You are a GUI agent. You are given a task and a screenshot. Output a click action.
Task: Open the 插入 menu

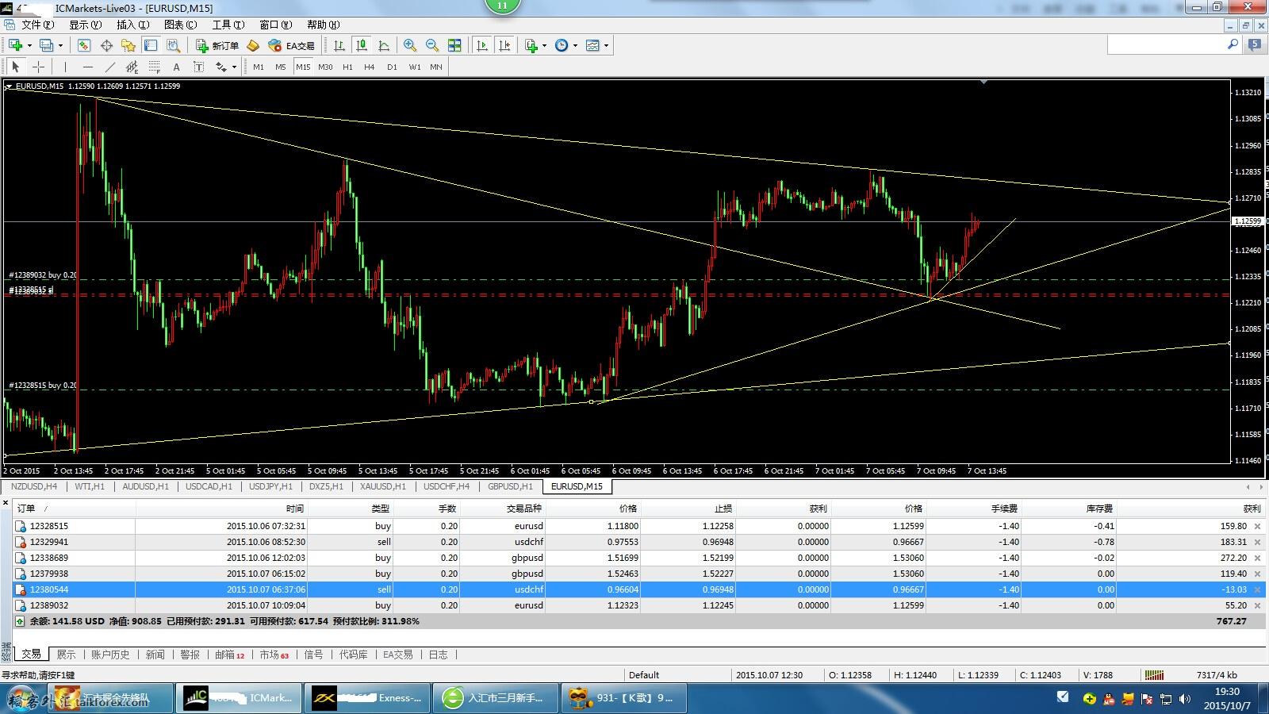(132, 25)
